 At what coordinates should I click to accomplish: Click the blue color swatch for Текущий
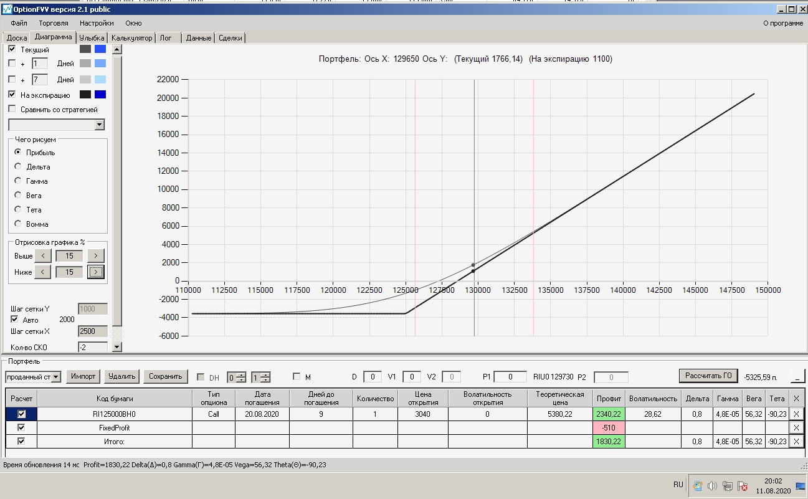100,49
